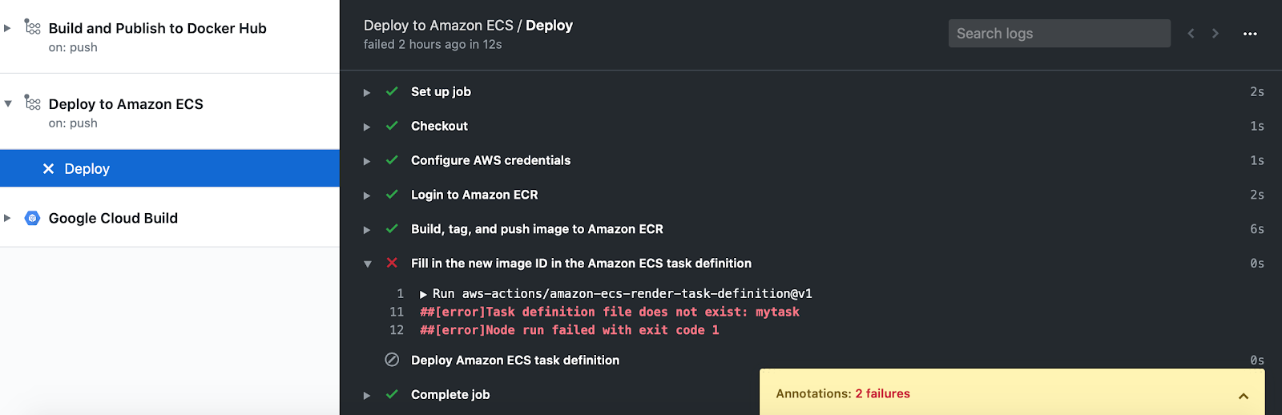The height and width of the screenshot is (415, 1282).
Task: Select the Deploy job in the sidebar
Action: (x=87, y=168)
